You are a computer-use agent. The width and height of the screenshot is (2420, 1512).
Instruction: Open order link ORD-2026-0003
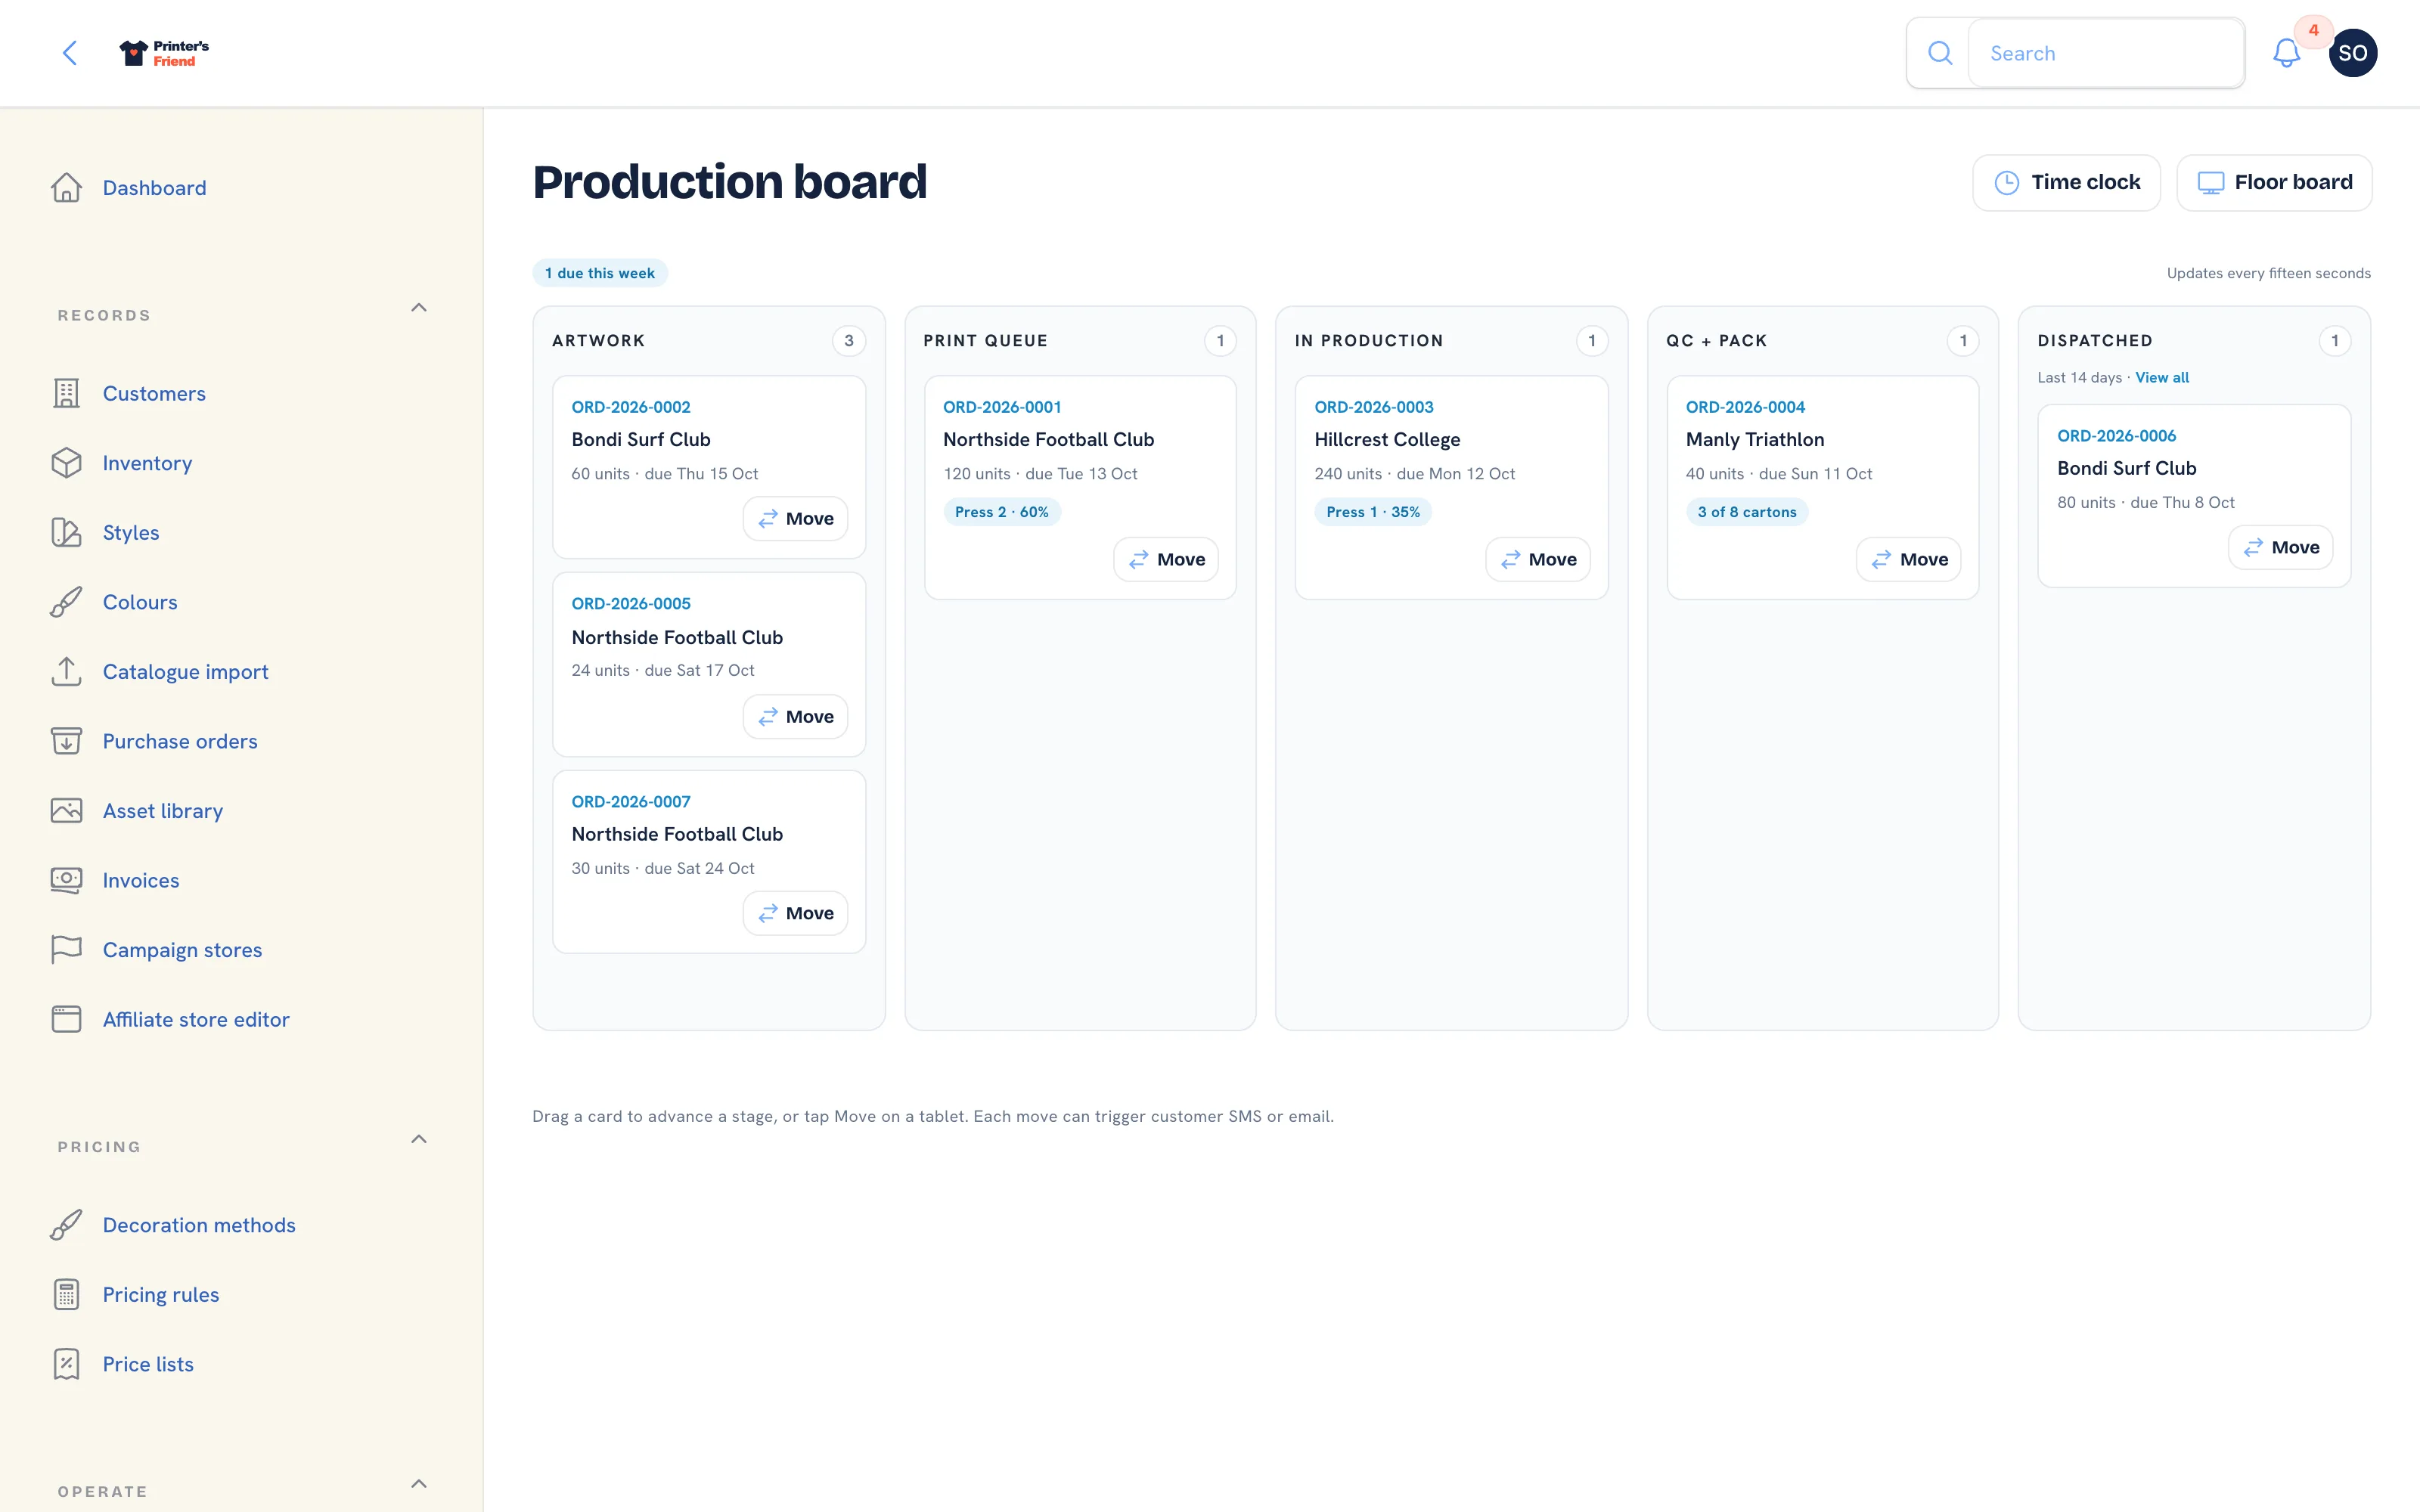click(1373, 407)
